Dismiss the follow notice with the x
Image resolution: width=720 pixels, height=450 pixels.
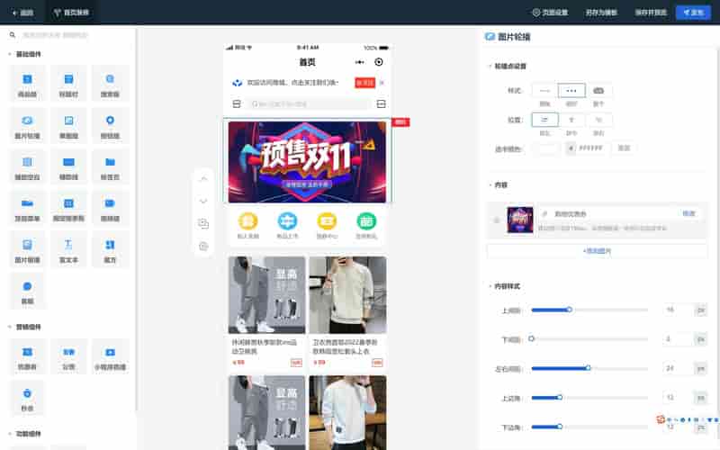[382, 83]
